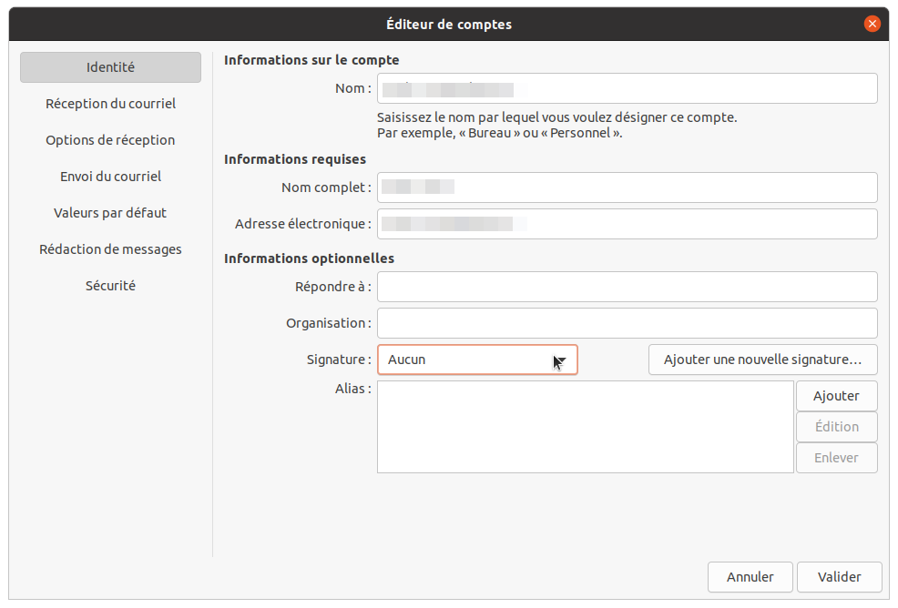
Task: Show Rédaction de messages settings
Action: [x=110, y=249]
